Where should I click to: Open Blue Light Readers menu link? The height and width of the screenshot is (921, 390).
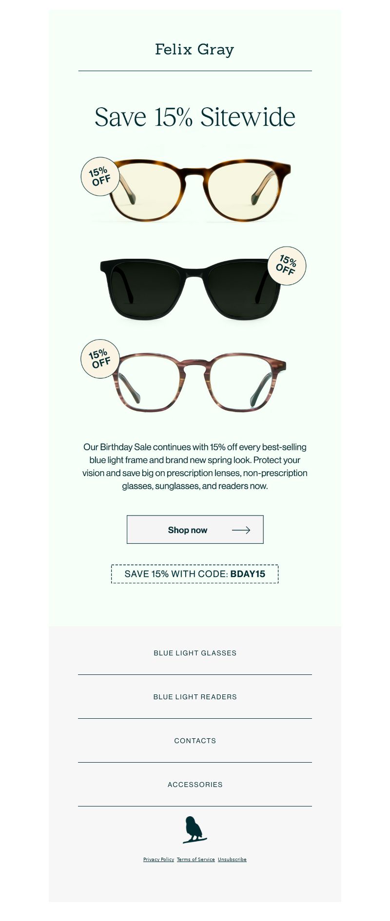tap(195, 697)
